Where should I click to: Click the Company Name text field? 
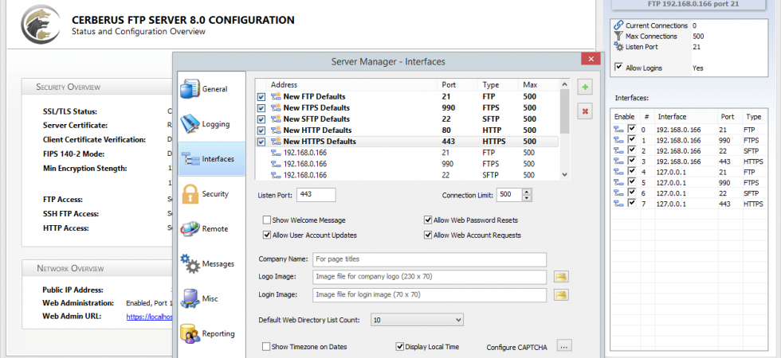click(x=430, y=259)
